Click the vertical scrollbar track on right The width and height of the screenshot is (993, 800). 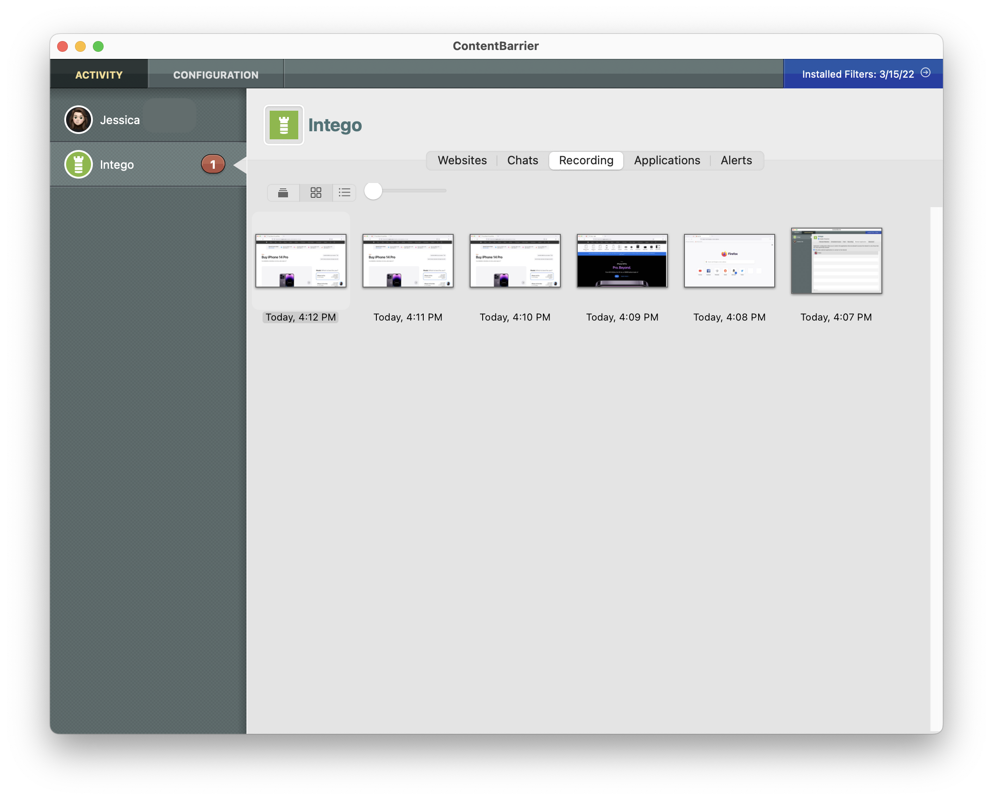[936, 470]
